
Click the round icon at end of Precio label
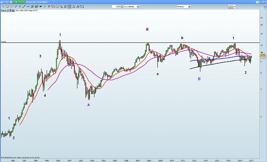pyautogui.click(x=13, y=10)
